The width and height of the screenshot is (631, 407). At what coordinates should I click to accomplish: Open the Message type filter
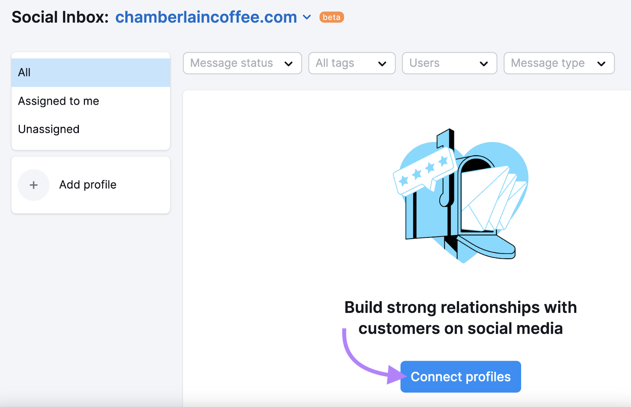[x=558, y=63]
